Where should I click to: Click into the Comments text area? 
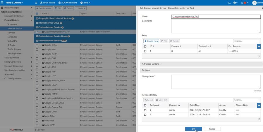click(x=216, y=26)
